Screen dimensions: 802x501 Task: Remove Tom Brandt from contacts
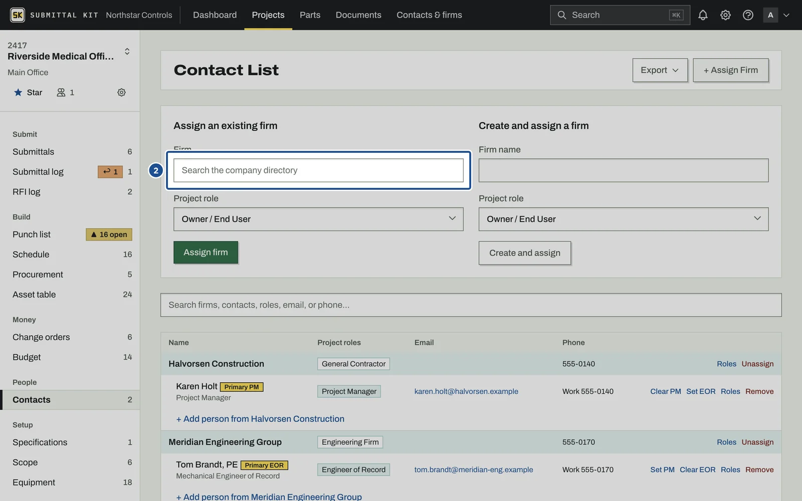[x=759, y=469]
